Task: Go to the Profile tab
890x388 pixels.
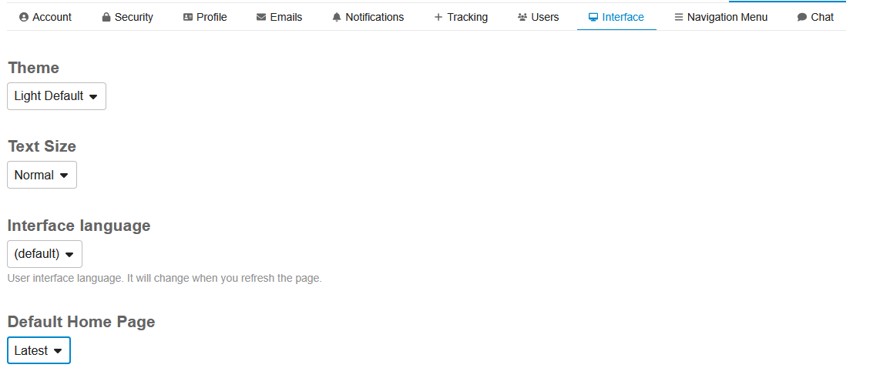Action: [205, 17]
